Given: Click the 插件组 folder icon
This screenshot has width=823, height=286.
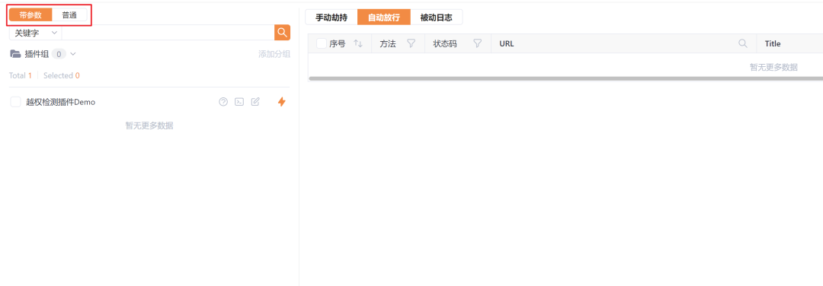Looking at the screenshot, I should (x=16, y=54).
